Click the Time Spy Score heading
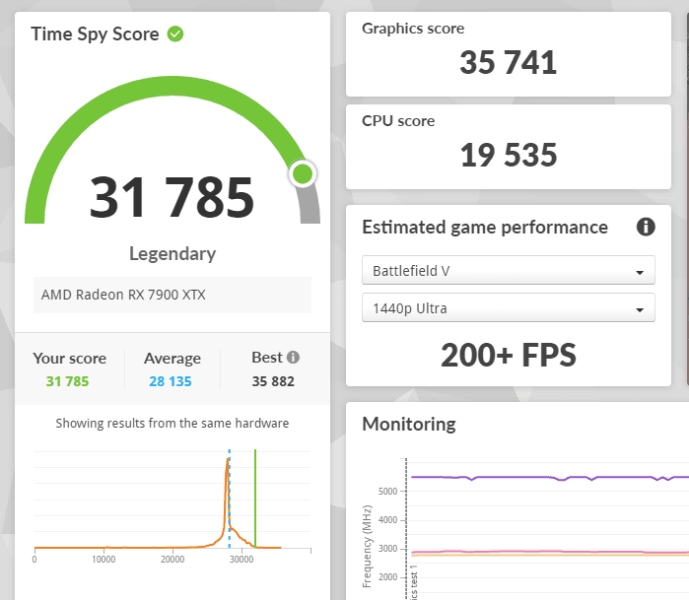 click(95, 34)
